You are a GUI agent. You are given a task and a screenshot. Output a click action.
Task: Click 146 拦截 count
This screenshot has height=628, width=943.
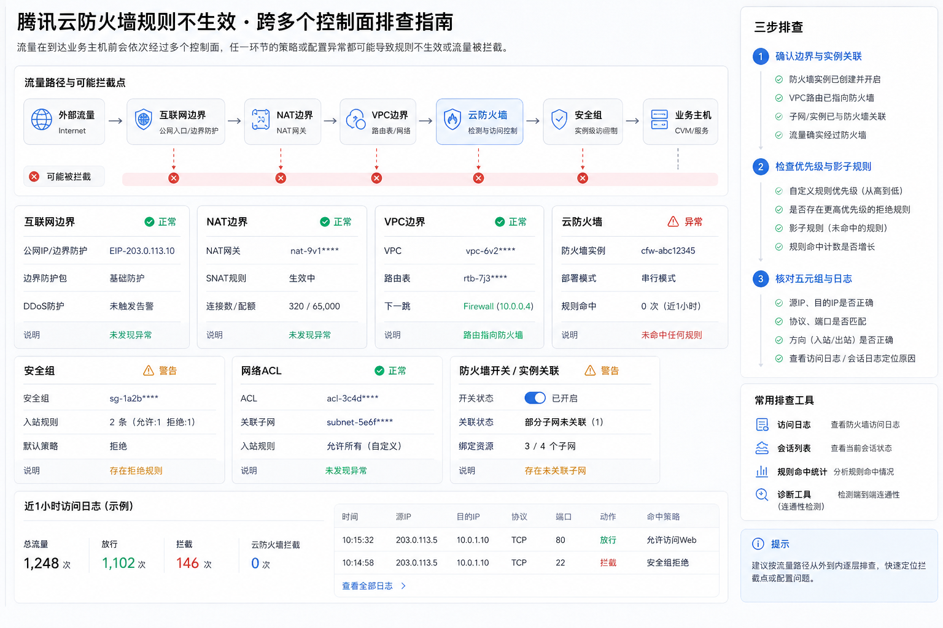click(x=187, y=563)
